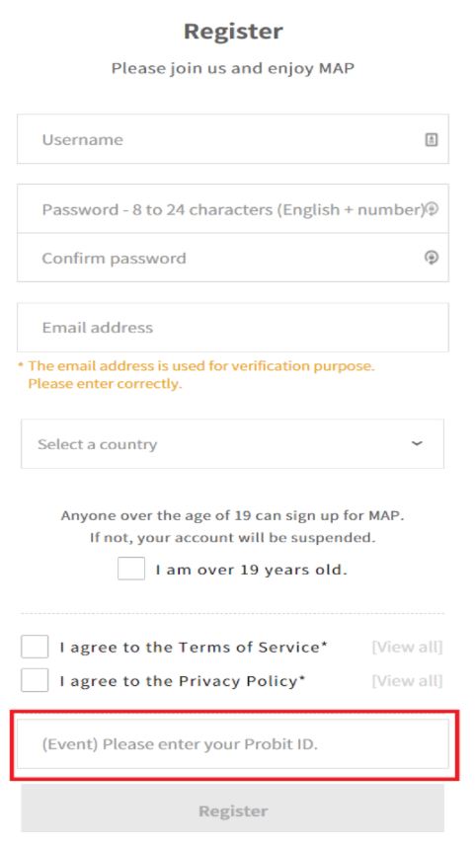The image size is (475, 844).
Task: Click the key icon in Confirm password field
Action: tap(431, 258)
